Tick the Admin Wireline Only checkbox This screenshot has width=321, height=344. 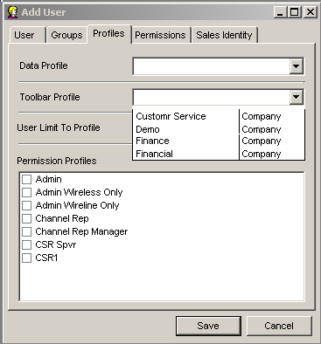pyautogui.click(x=26, y=205)
